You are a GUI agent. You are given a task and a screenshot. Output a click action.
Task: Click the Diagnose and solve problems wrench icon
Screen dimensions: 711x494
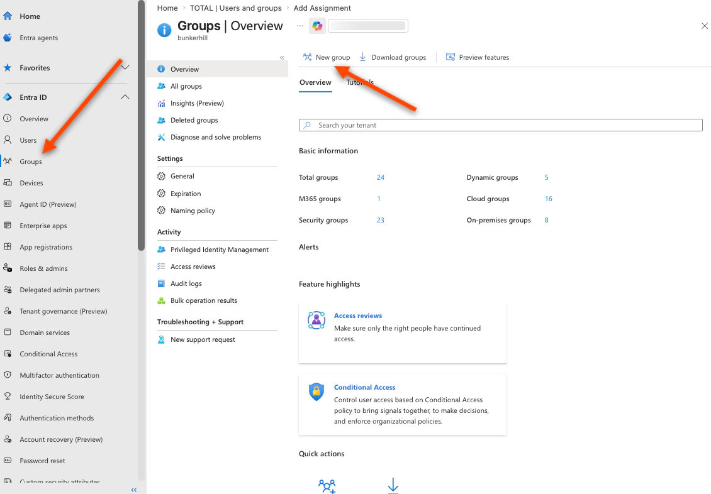pyautogui.click(x=161, y=137)
